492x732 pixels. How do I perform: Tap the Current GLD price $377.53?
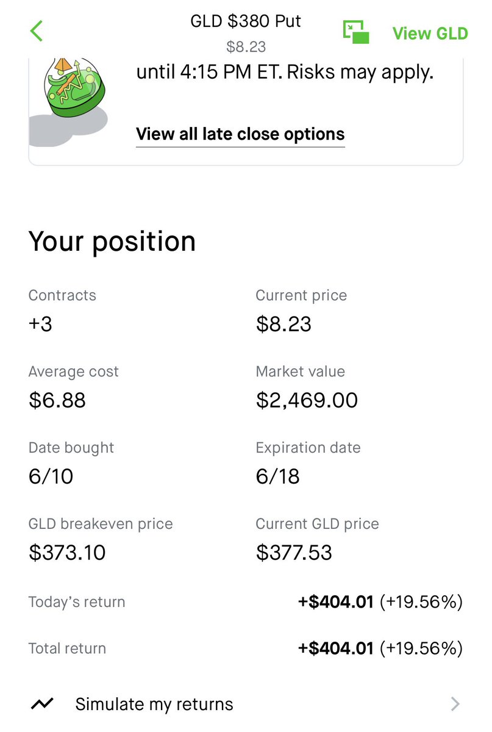(294, 553)
